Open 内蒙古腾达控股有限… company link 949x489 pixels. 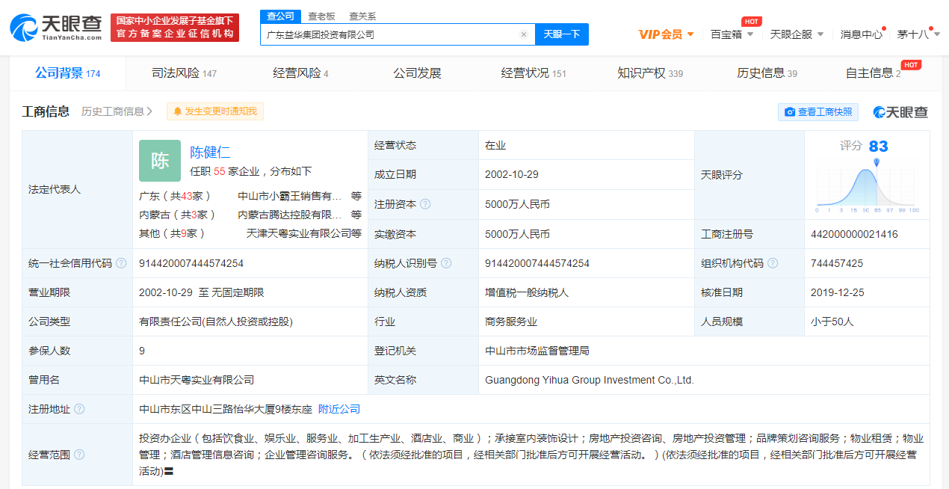point(289,215)
